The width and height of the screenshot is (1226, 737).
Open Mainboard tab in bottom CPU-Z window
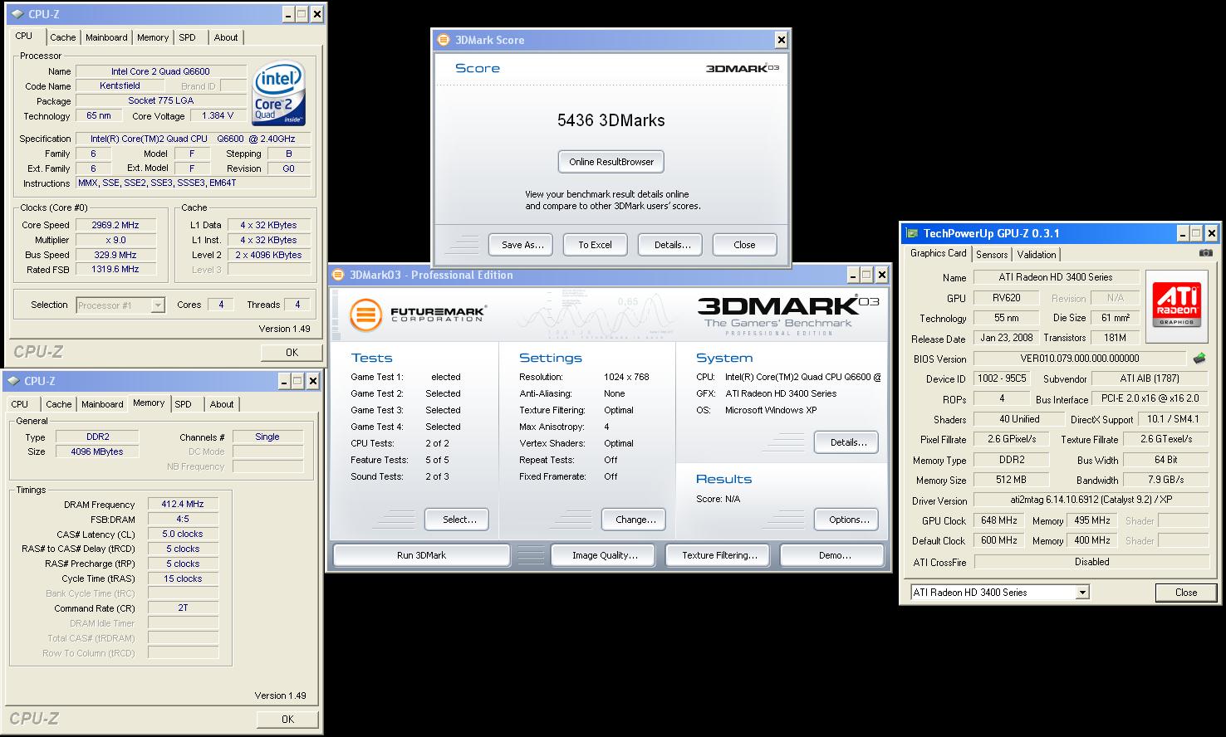point(102,404)
